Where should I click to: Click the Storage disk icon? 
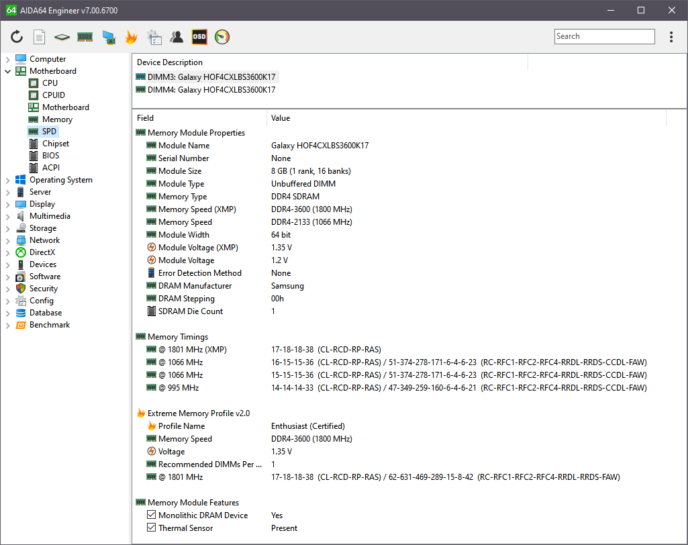21,228
